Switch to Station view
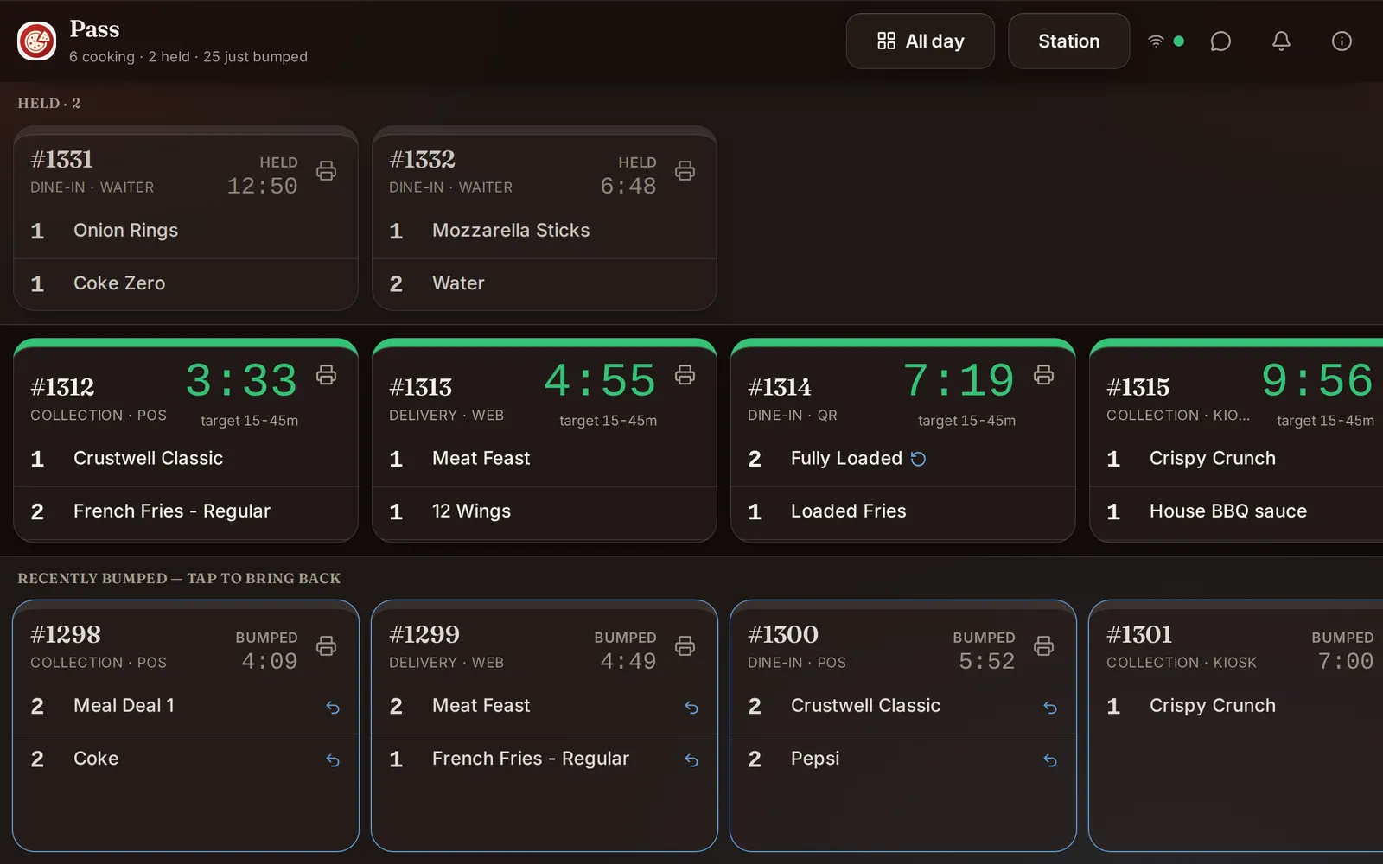Viewport: 1383px width, 864px height. pyautogui.click(x=1068, y=41)
